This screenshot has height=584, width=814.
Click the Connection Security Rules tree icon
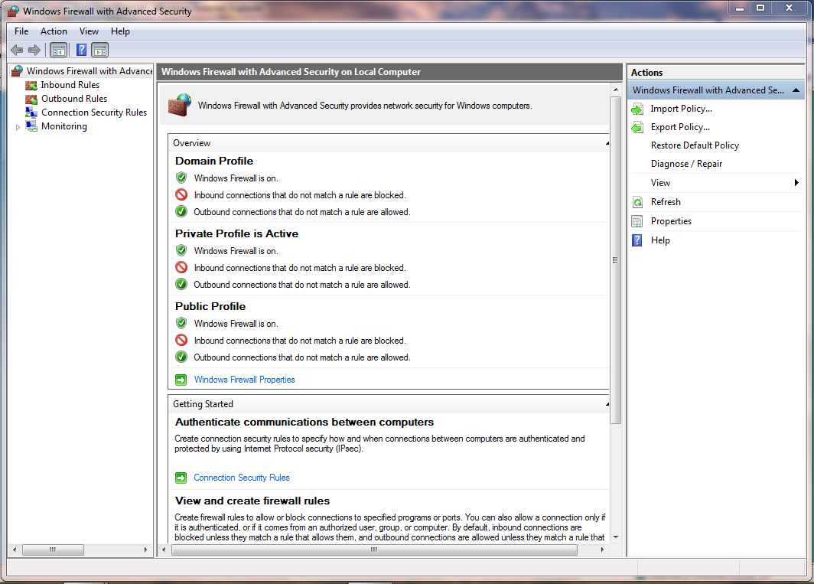point(31,113)
